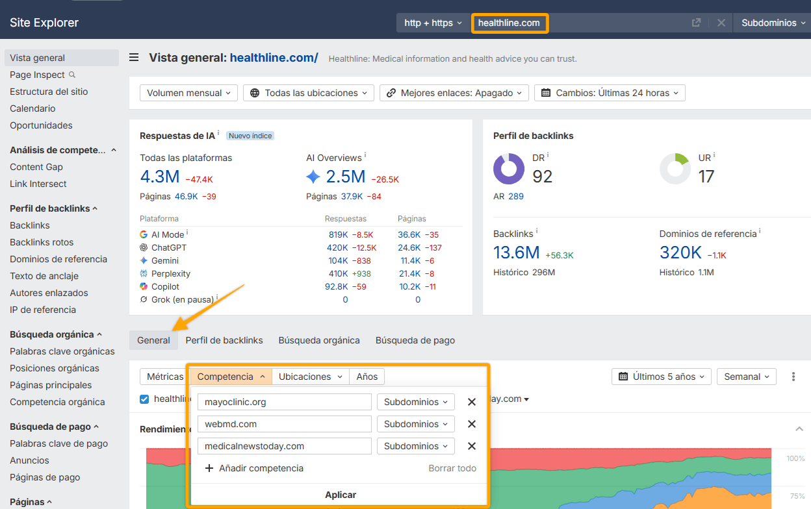Open the Cambios: Últimas 24 horas dropdown
The width and height of the screenshot is (811, 509).
610,93
